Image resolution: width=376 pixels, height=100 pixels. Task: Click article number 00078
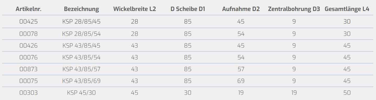tap(29, 34)
